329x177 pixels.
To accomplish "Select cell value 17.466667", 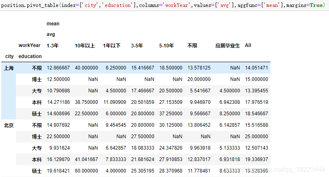I will 143,91.
